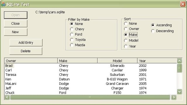Image resolution: width=187 pixels, height=105 pixels.
Task: Click the year 1971 cell
Action: (143, 79)
